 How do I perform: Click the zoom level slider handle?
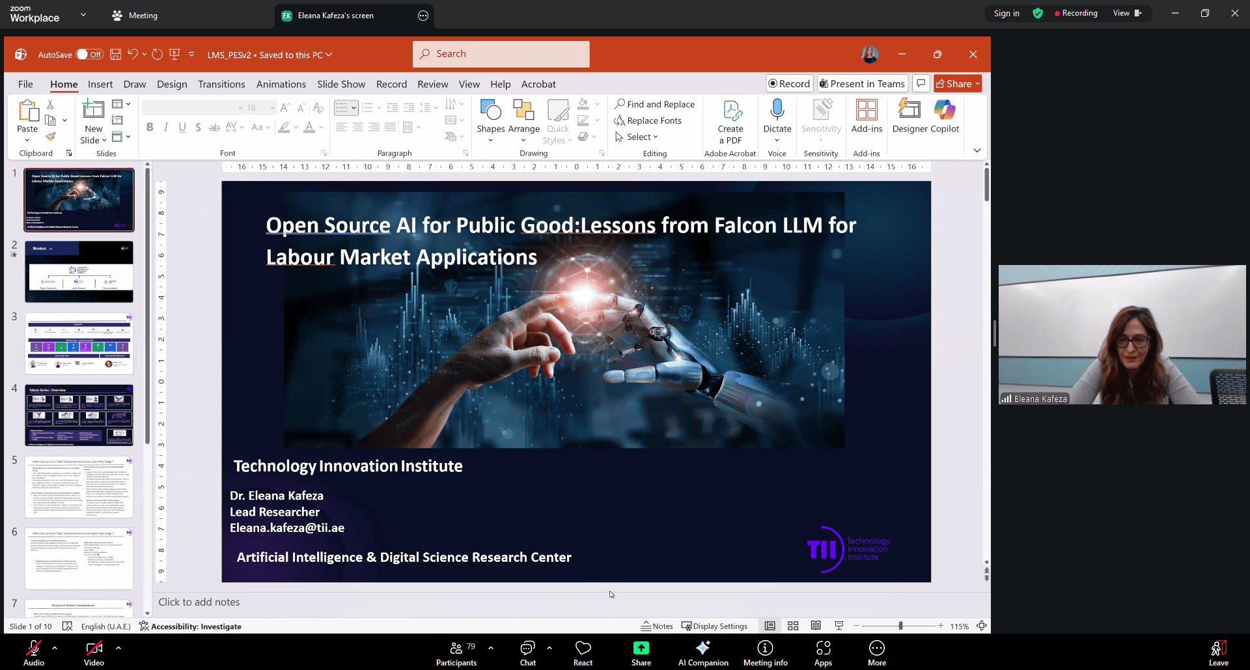pyautogui.click(x=900, y=626)
